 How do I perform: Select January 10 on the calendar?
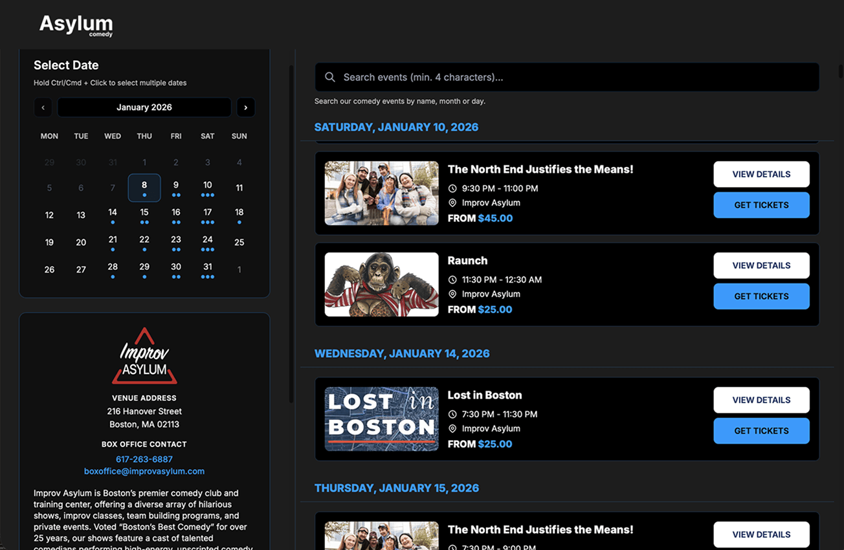pyautogui.click(x=208, y=188)
